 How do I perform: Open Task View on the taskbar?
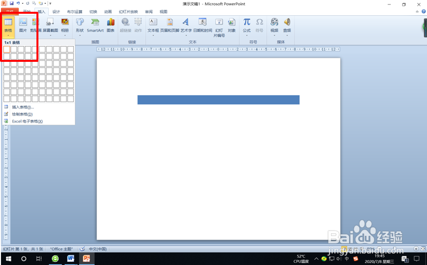point(39,259)
